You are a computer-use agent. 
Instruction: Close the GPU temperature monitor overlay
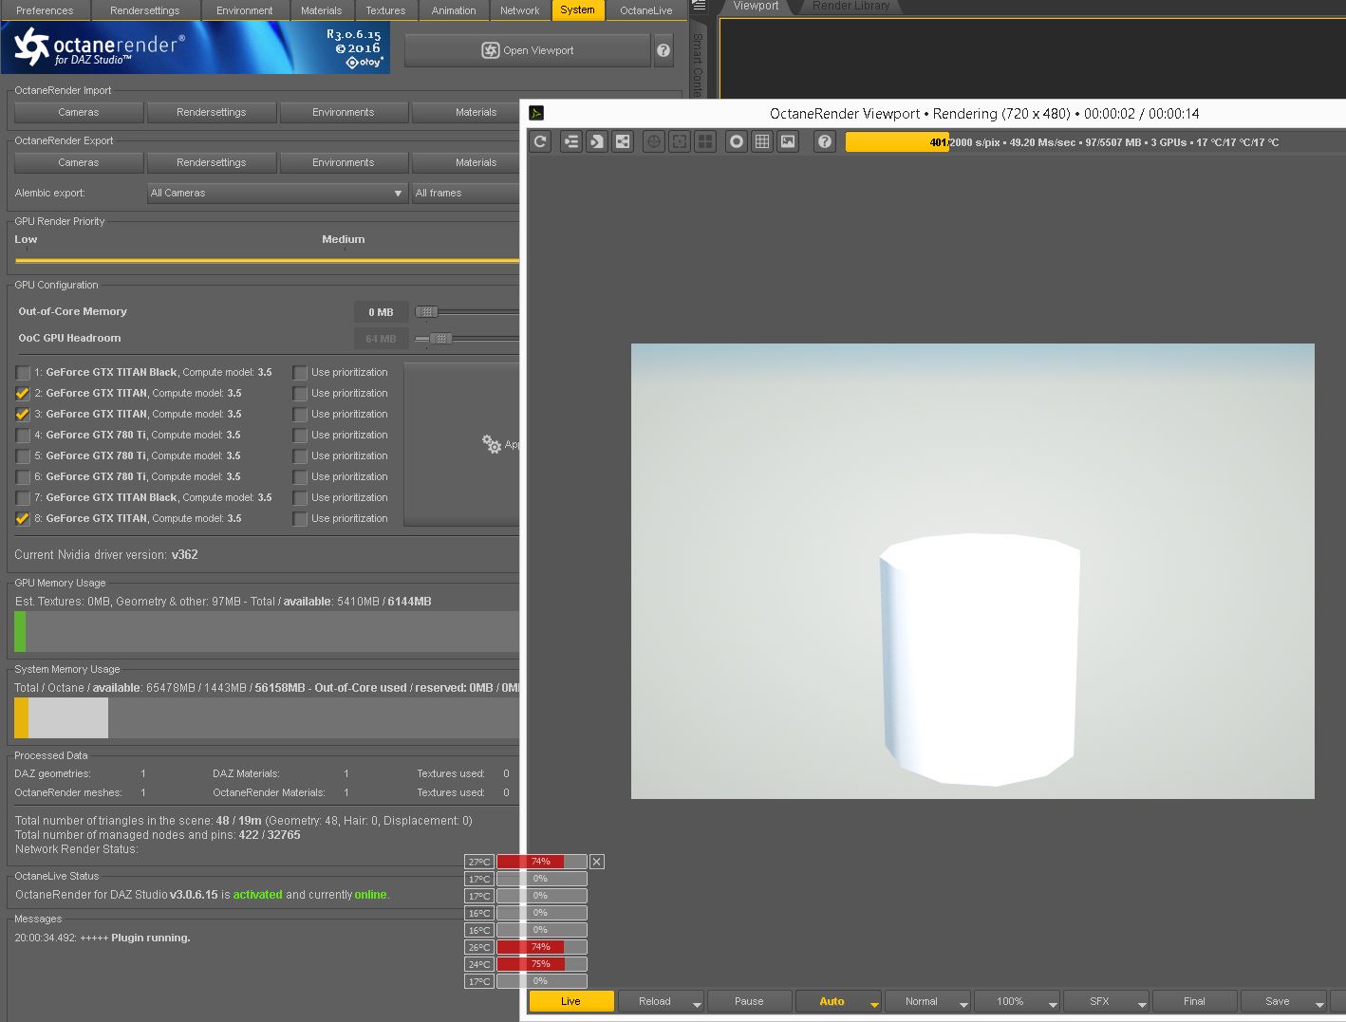click(596, 862)
